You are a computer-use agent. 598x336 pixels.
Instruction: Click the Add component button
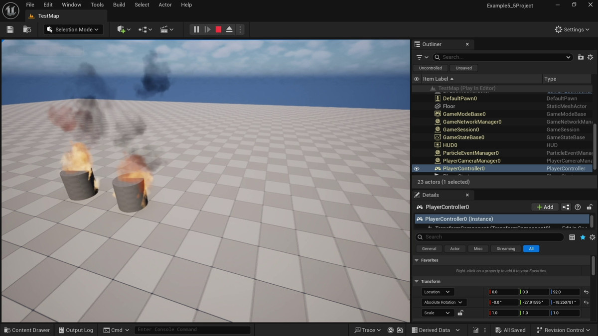tap(545, 207)
